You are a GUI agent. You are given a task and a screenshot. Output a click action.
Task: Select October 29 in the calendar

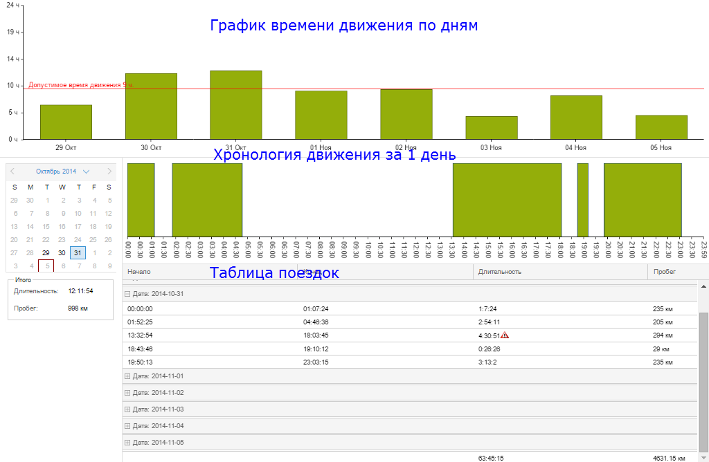[46, 253]
